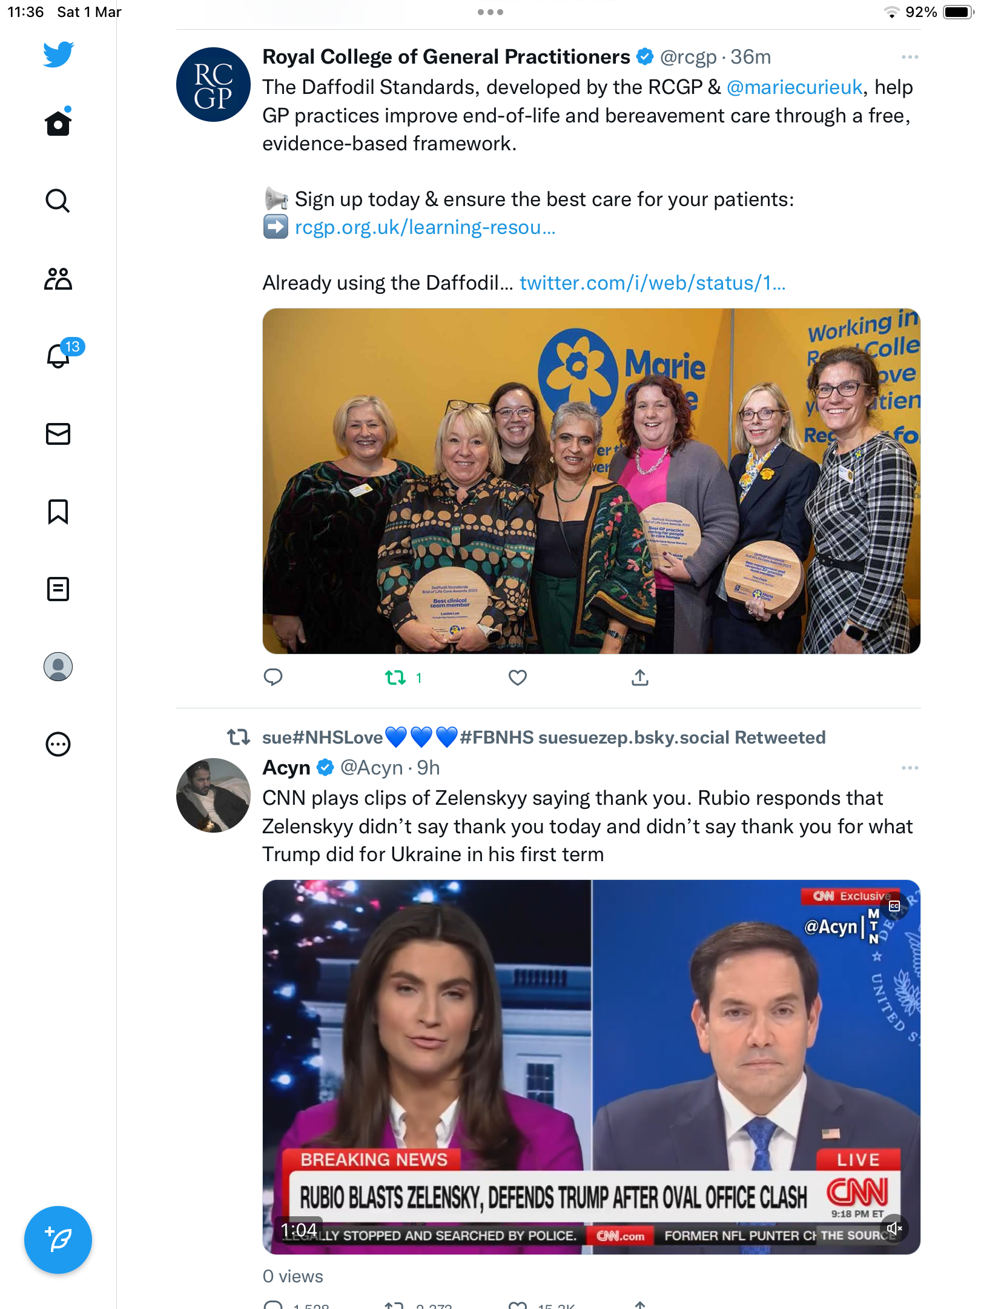Tap the Twitter bird logo
981x1309 pixels.
coord(58,55)
